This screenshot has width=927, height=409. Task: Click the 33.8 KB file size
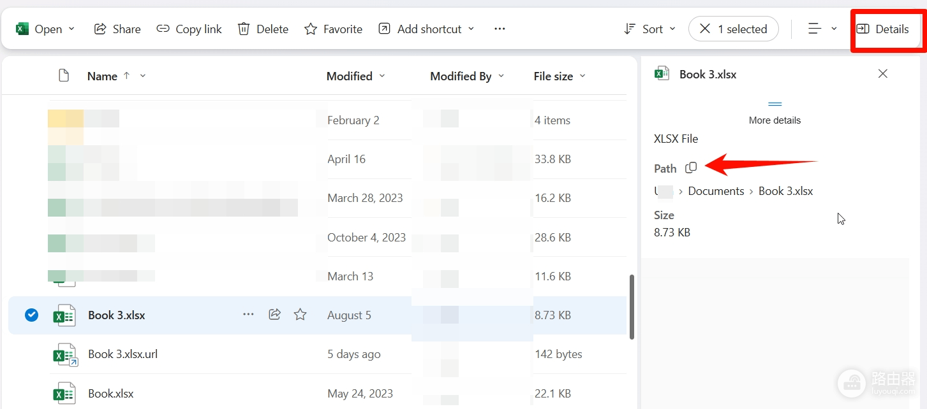552,159
